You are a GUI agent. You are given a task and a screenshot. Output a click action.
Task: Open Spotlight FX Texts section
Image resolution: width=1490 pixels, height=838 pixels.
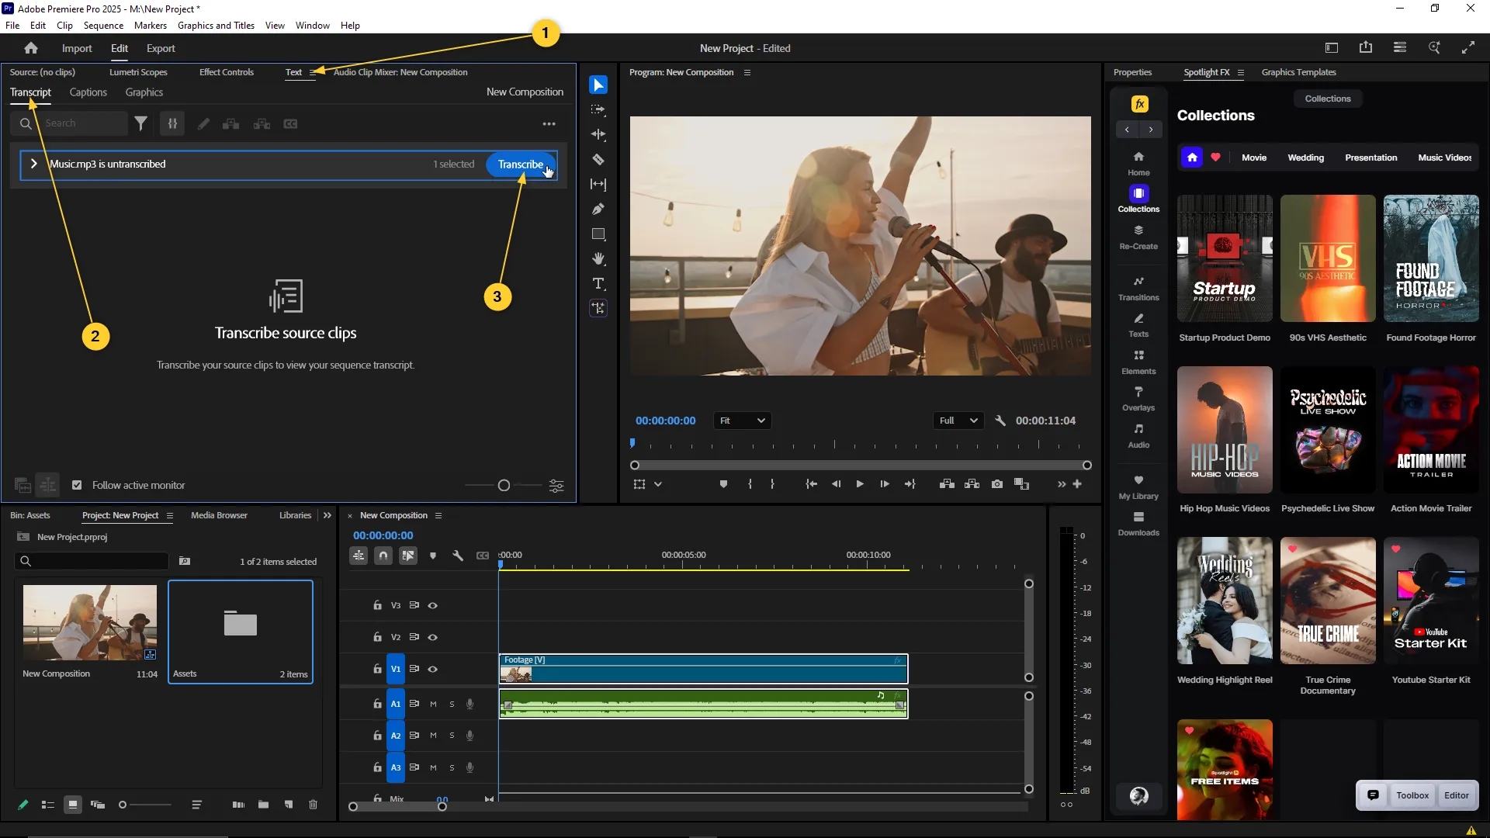(x=1138, y=325)
